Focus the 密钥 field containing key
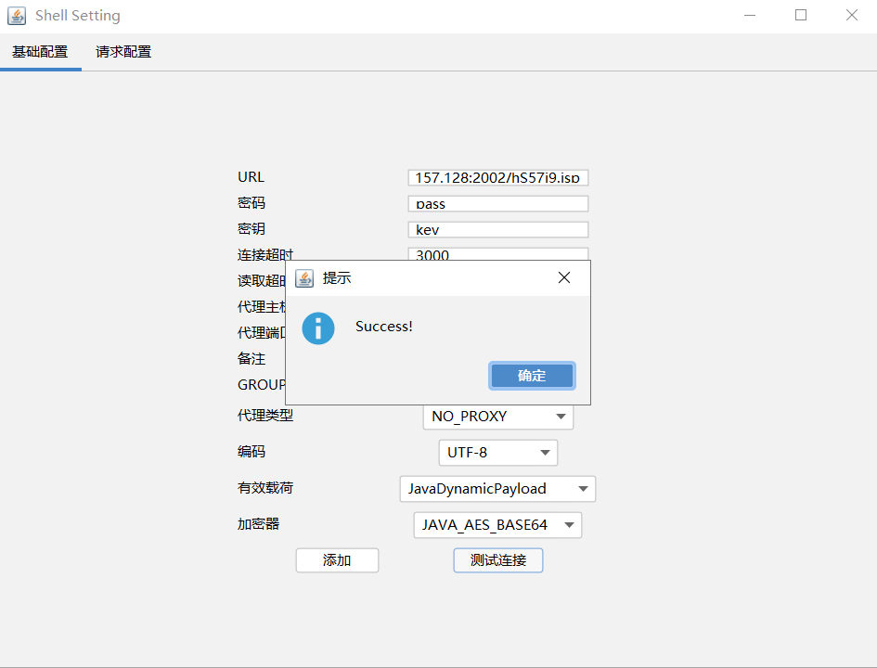Image resolution: width=877 pixels, height=668 pixels. coord(497,230)
